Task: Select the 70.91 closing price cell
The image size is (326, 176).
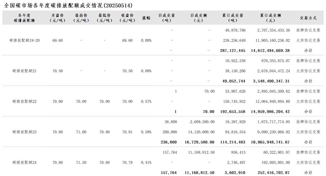Action: [127, 132]
